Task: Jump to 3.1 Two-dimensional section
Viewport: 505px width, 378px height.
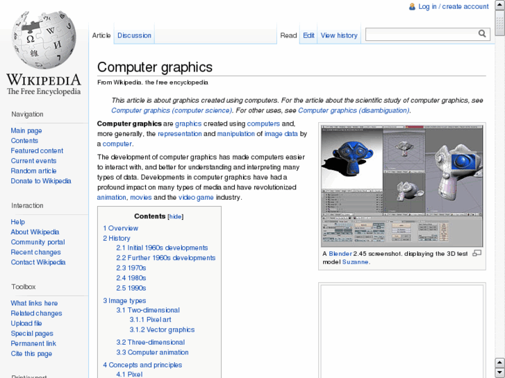Action: [x=148, y=310]
